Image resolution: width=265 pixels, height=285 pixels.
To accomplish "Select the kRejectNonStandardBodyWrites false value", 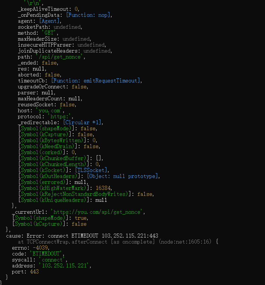I will (x=146, y=194).
